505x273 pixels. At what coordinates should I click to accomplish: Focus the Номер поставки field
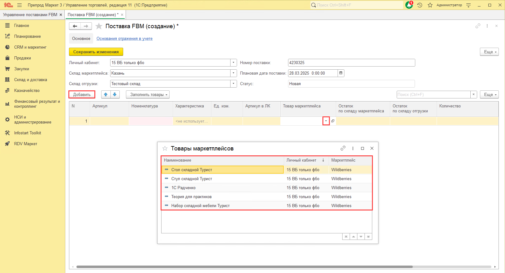pyautogui.click(x=352, y=63)
